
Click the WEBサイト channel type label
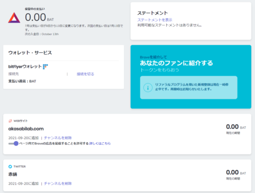pyautogui.click(x=21, y=121)
